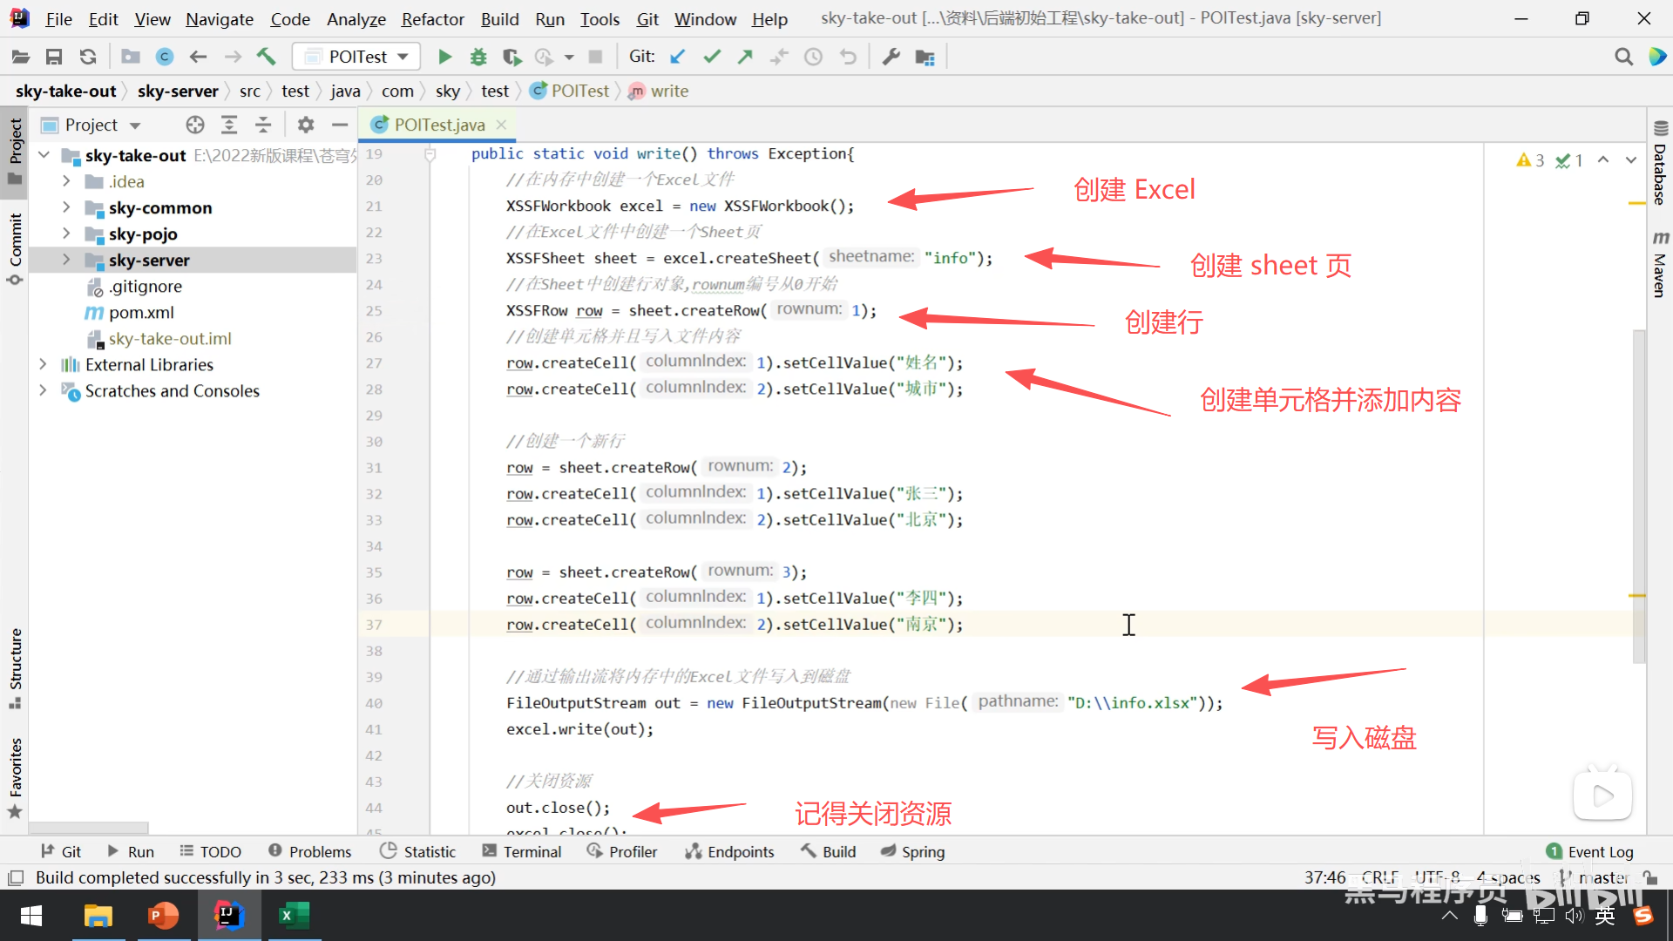The image size is (1673, 941).
Task: Expand the sky-common module folder
Action: pyautogui.click(x=66, y=207)
